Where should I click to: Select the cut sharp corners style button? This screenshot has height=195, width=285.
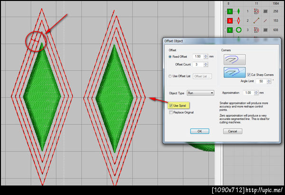235,72
